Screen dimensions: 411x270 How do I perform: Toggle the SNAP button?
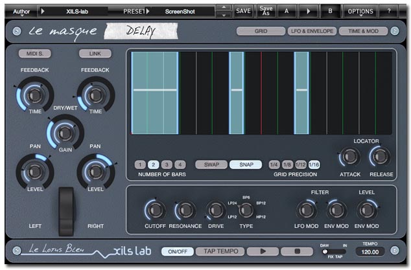click(x=246, y=164)
